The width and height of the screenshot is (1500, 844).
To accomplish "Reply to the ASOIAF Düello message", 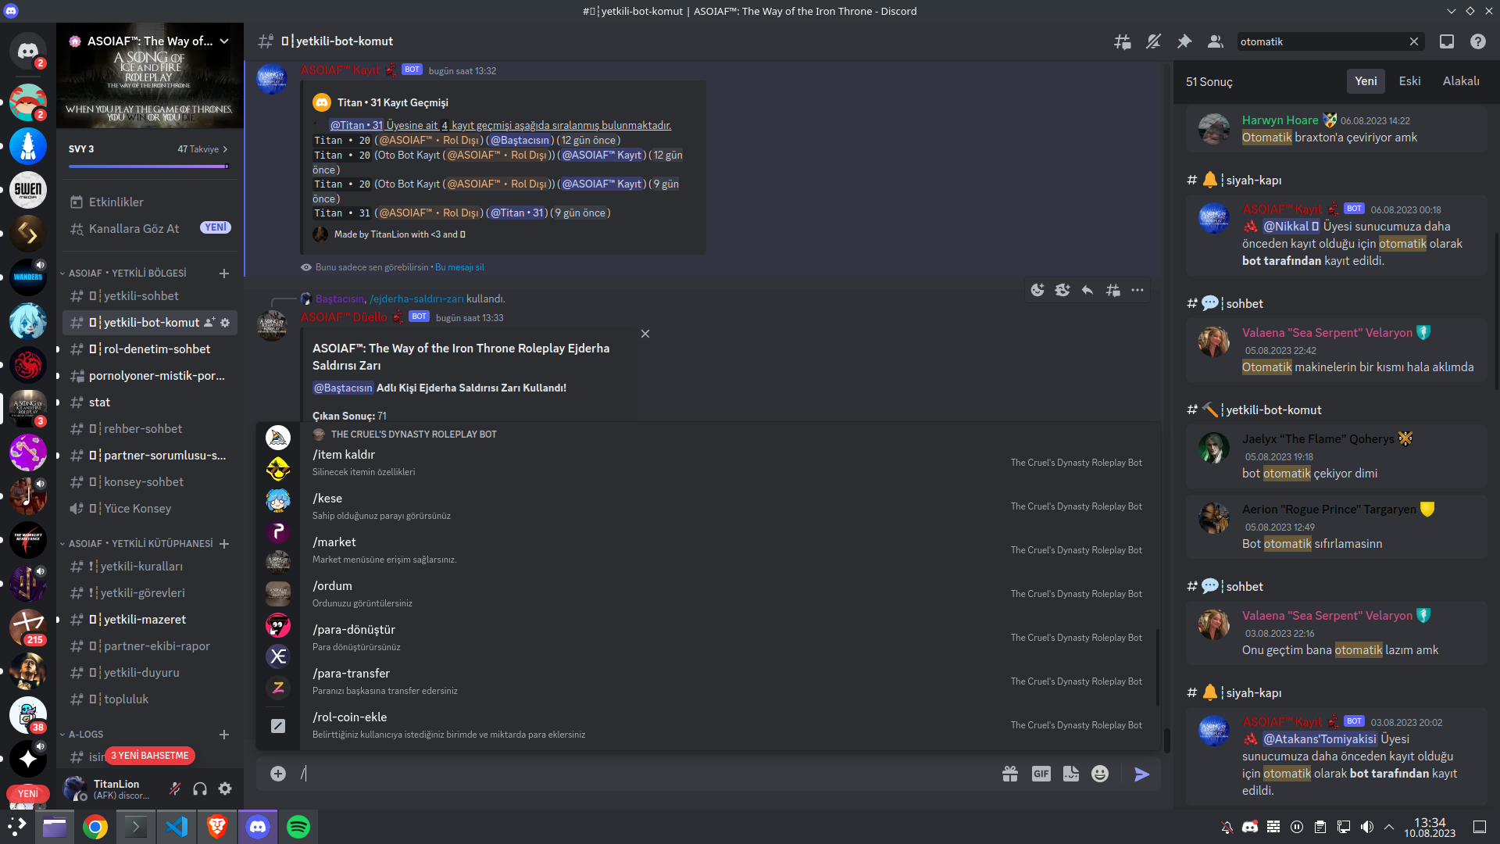I will 1087,290.
